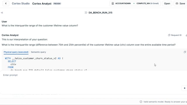Click the Open button

(167, 3)
